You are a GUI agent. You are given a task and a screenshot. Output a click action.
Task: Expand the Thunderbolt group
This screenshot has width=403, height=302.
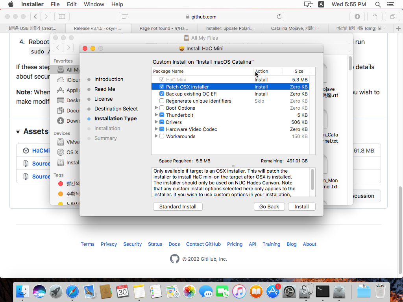156,115
